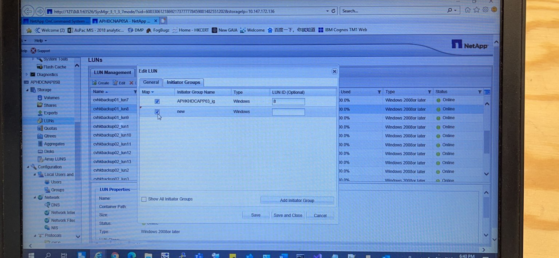559x258 pixels.
Task: Switch to the General tab in Edit LUN
Action: coord(151,82)
